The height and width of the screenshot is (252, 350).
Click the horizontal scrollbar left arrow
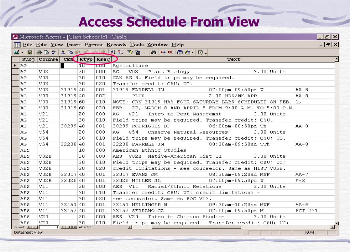(130, 227)
